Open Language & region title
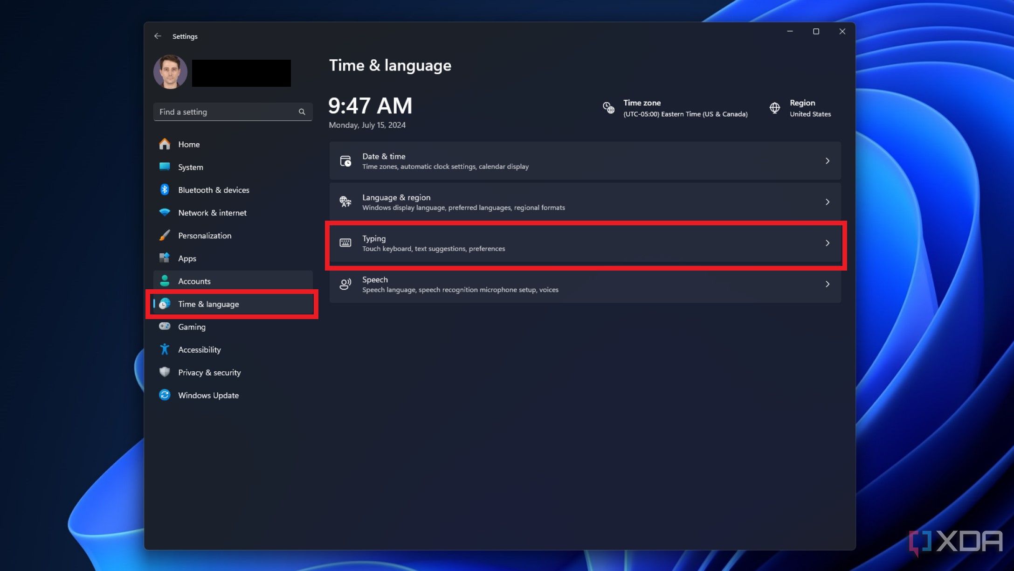 tap(396, 197)
